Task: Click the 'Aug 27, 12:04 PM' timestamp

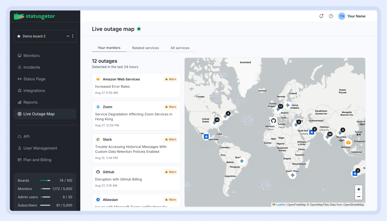Action: click(107, 125)
